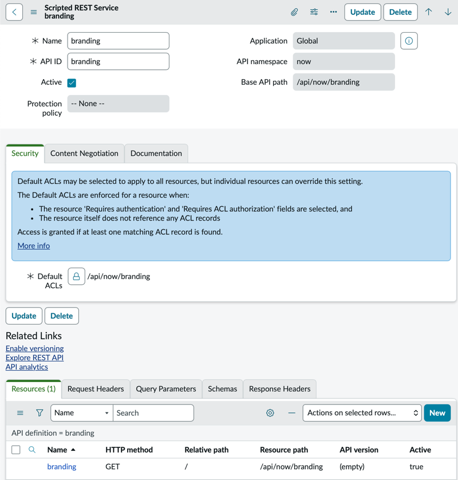Sort by Resource path column header

[x=283, y=450]
